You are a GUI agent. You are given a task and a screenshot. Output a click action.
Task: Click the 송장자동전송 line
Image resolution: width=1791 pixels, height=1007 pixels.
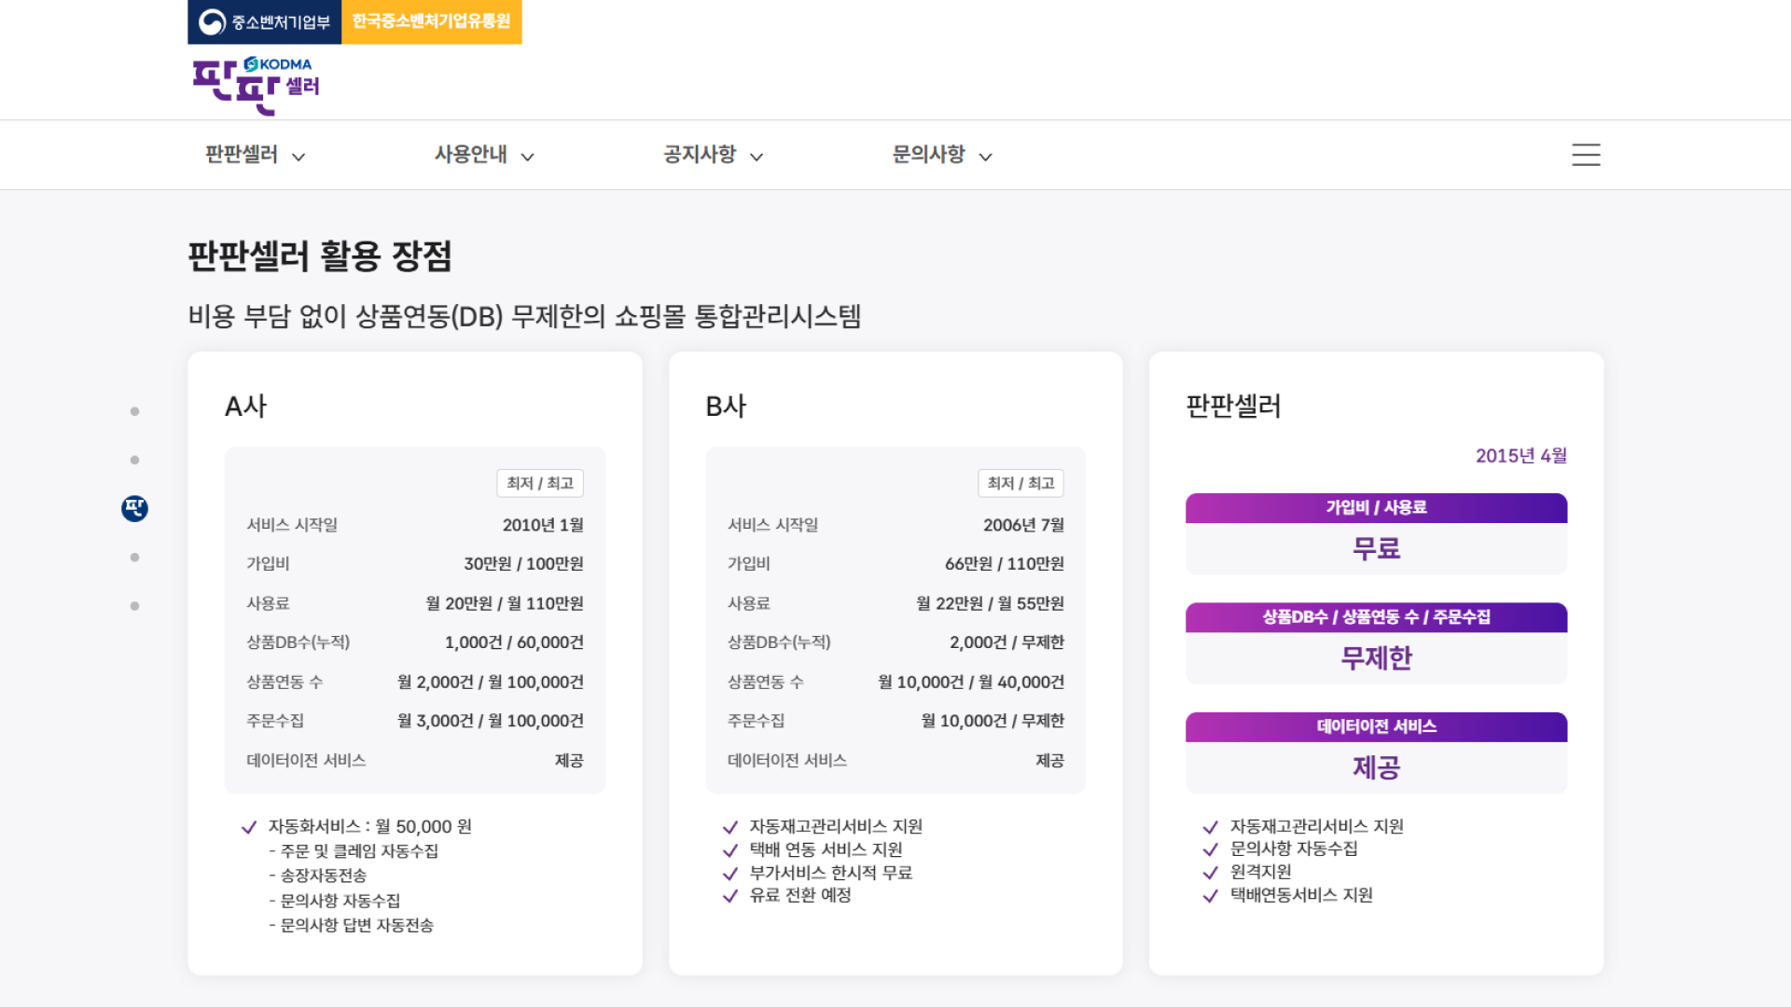(318, 876)
